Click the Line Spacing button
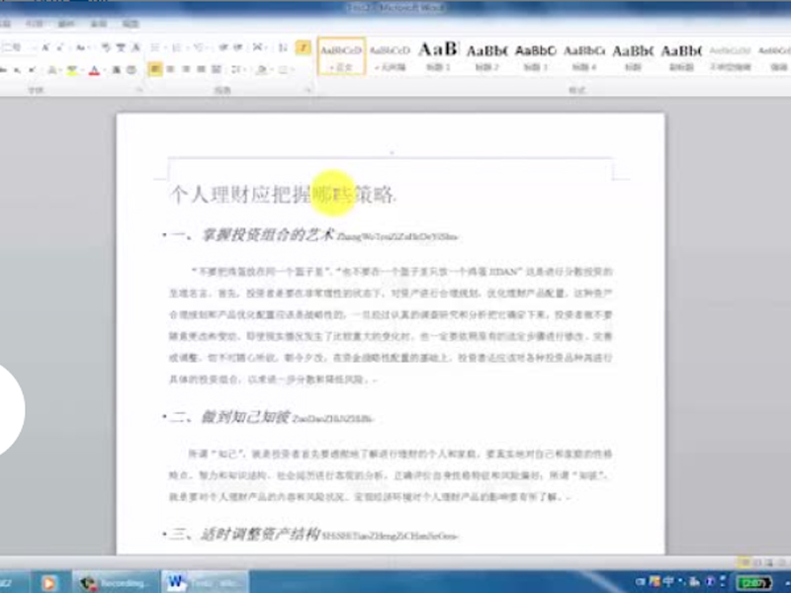 [x=235, y=69]
